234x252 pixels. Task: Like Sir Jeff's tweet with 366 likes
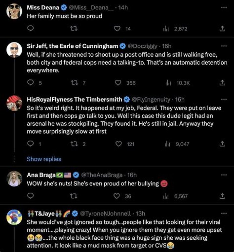tap(118, 83)
